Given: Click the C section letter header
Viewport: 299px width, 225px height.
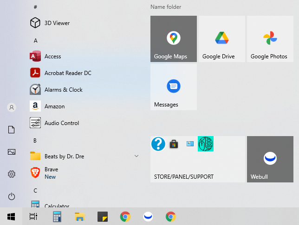Looking at the screenshot, I should pyautogui.click(x=35, y=191).
